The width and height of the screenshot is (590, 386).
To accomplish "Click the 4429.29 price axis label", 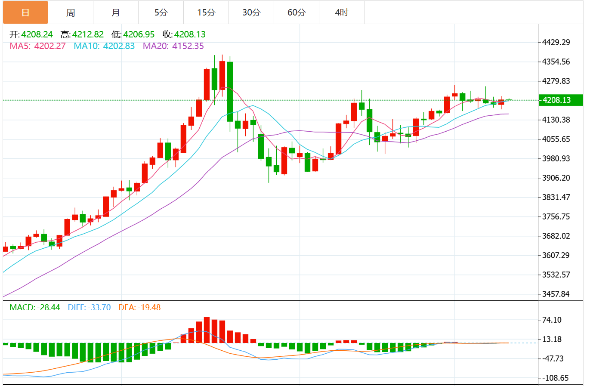I will [x=556, y=42].
